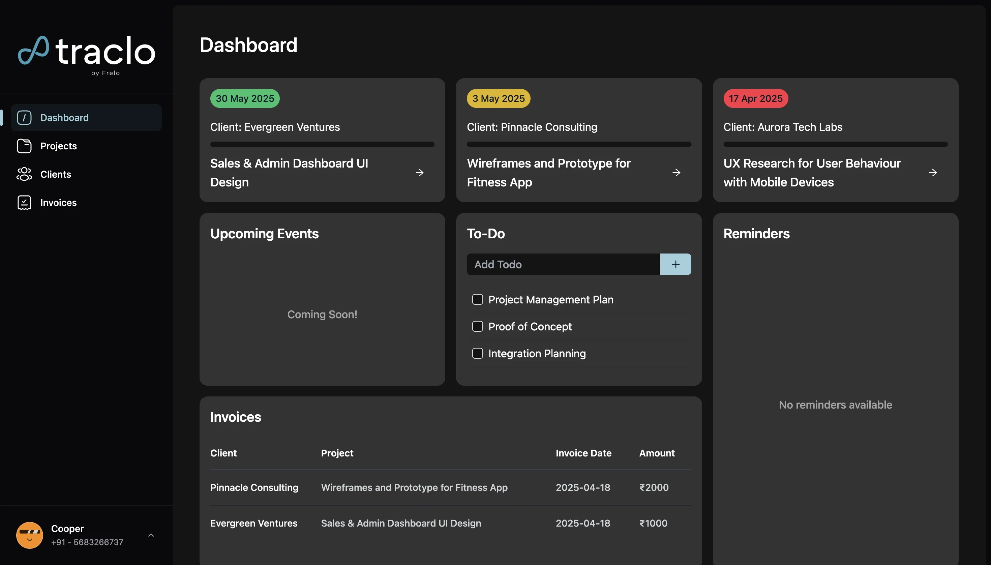Click the Clients people icon
Screen dimensions: 991x565
coord(24,174)
